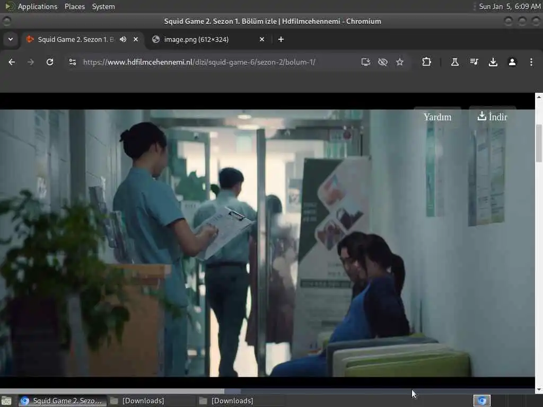Image resolution: width=543 pixels, height=407 pixels.
Task: Open the Applications menu
Action: [x=38, y=6]
